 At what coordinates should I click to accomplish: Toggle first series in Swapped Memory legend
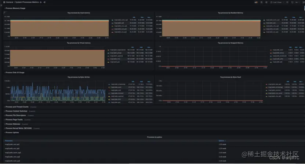click(277, 50)
